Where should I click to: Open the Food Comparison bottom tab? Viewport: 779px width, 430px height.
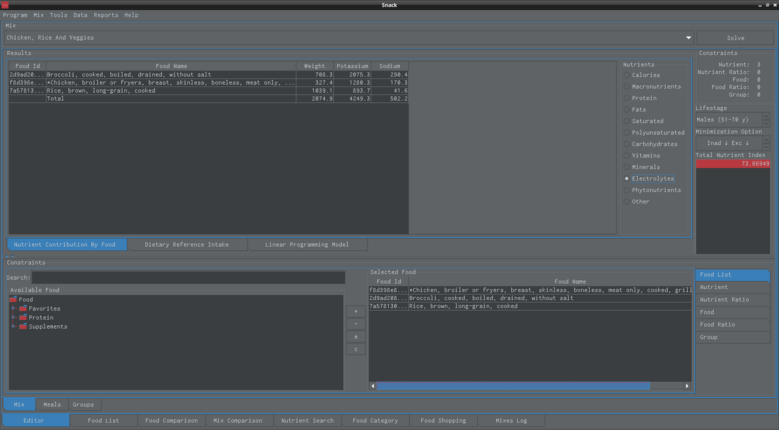tap(172, 421)
